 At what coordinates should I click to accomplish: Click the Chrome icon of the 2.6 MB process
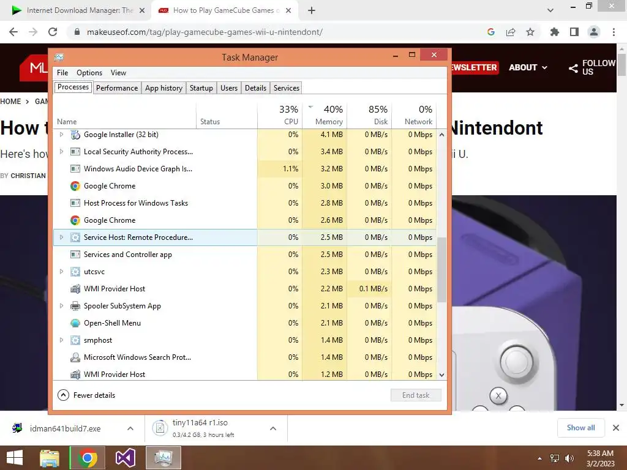point(75,220)
